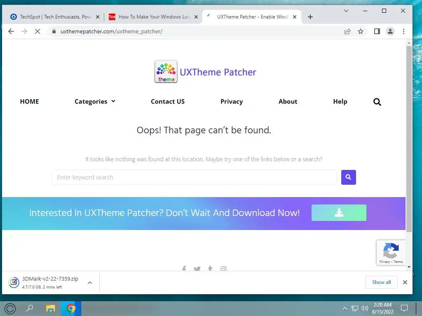The image size is (422, 316).
Task: Stop loading the page with the X button
Action: [38, 31]
